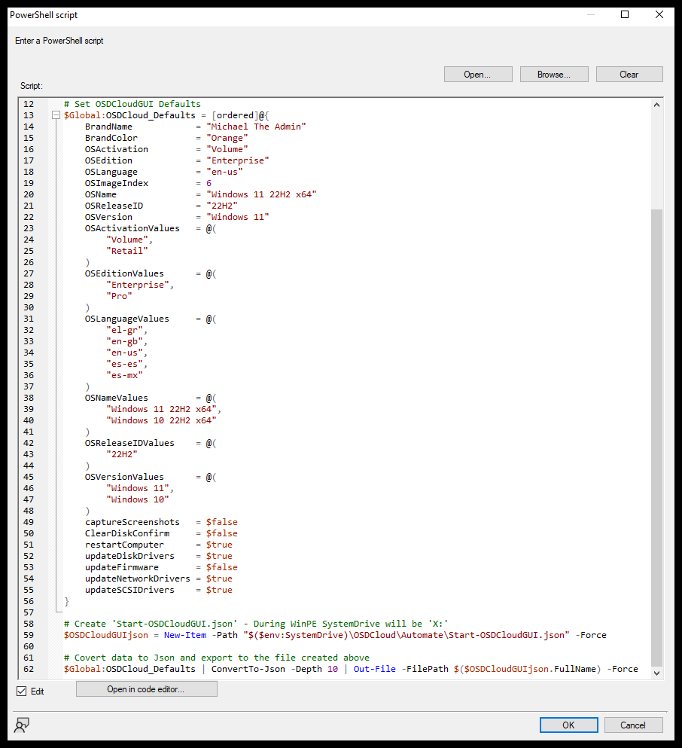This screenshot has height=748, width=682.
Task: Dismiss the dialog with Cancel
Action: [633, 725]
